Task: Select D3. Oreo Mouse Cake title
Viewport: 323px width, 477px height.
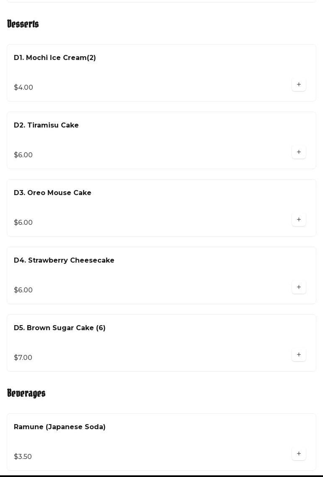Action: [x=52, y=193]
